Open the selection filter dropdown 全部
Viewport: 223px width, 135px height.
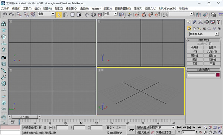[46, 14]
